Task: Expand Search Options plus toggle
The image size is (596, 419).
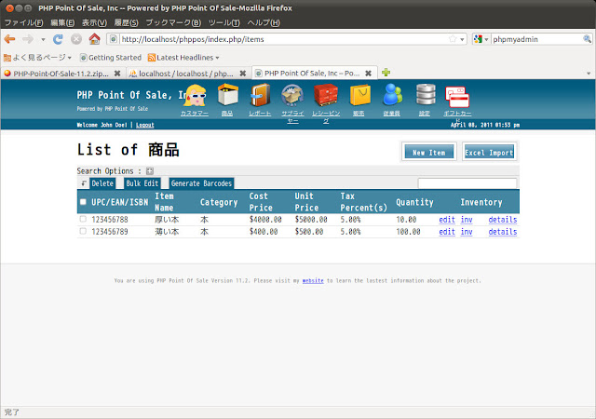Action: 150,171
